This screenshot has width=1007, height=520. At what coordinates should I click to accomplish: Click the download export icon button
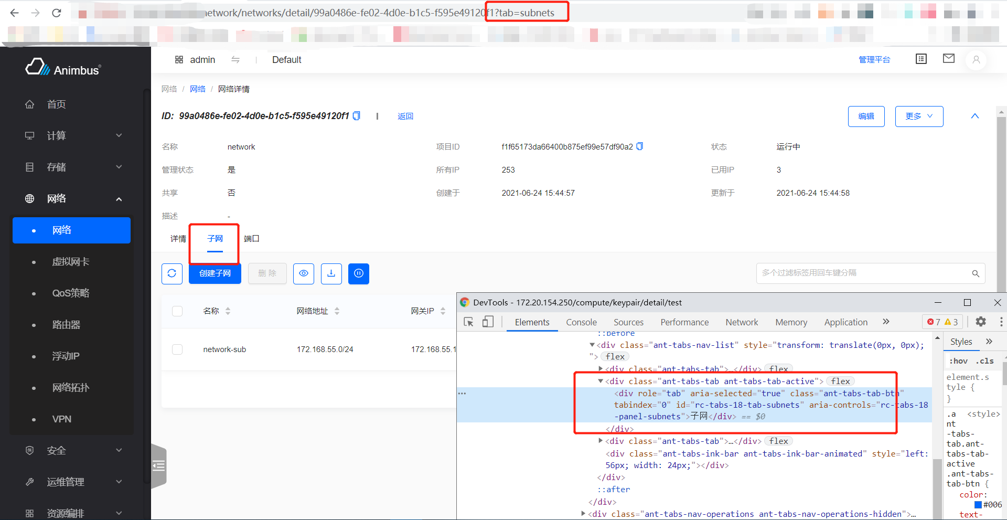[331, 273]
